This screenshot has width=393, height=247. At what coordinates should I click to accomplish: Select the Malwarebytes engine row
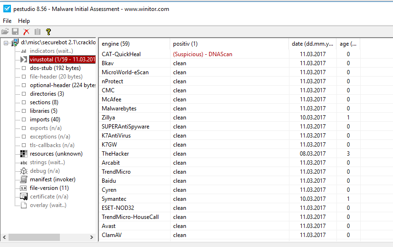click(x=229, y=109)
